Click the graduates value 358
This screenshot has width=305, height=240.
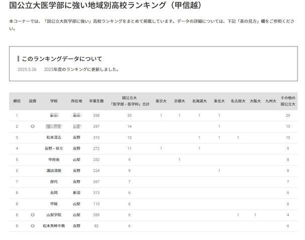[96, 115]
